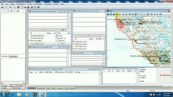Open the Configuration menu
This screenshot has height=97, width=173.
[x=21, y=4]
